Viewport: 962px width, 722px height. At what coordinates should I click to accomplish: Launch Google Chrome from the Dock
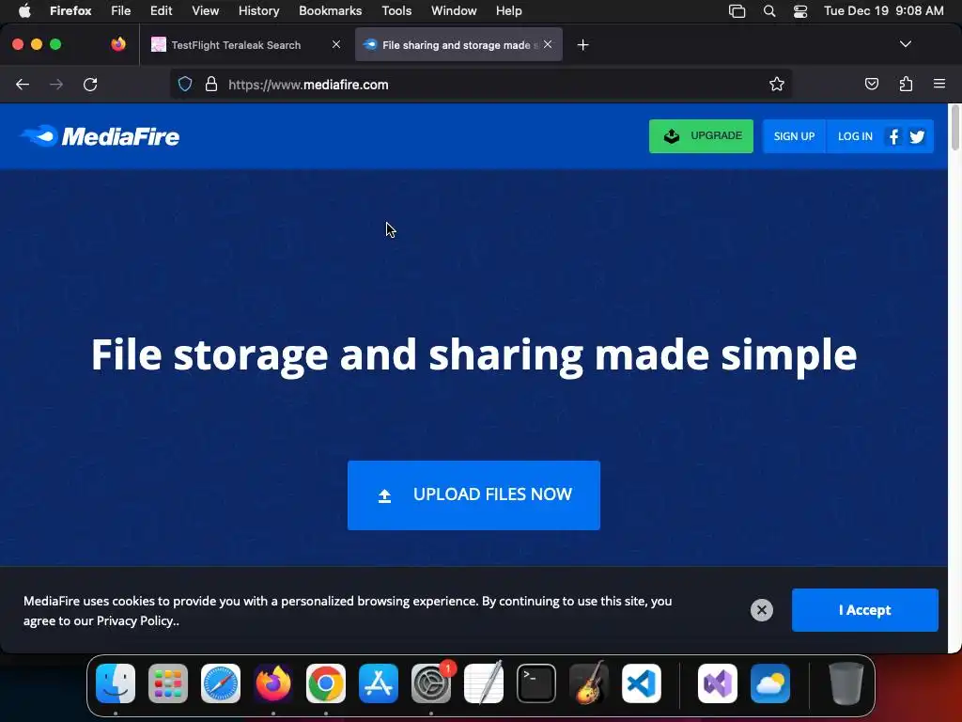(326, 683)
